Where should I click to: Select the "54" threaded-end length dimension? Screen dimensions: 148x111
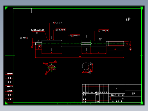tap(115, 49)
